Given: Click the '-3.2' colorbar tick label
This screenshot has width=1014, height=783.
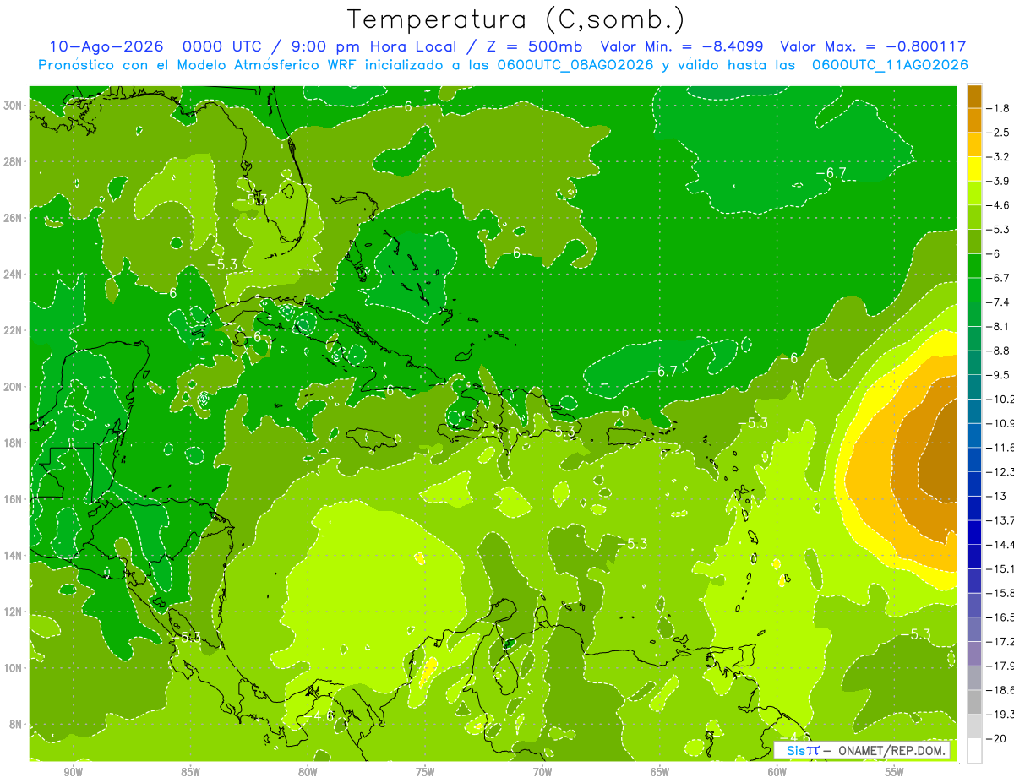Looking at the screenshot, I should [x=999, y=157].
